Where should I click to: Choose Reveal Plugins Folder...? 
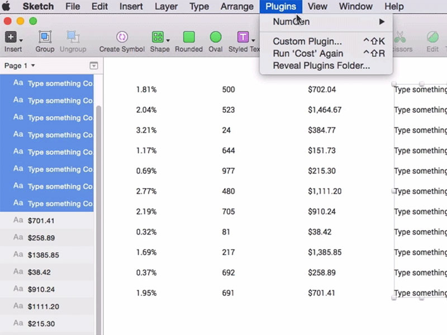tap(326, 65)
